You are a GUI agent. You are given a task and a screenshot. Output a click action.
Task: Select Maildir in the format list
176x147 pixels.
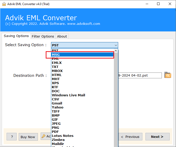point(83,144)
